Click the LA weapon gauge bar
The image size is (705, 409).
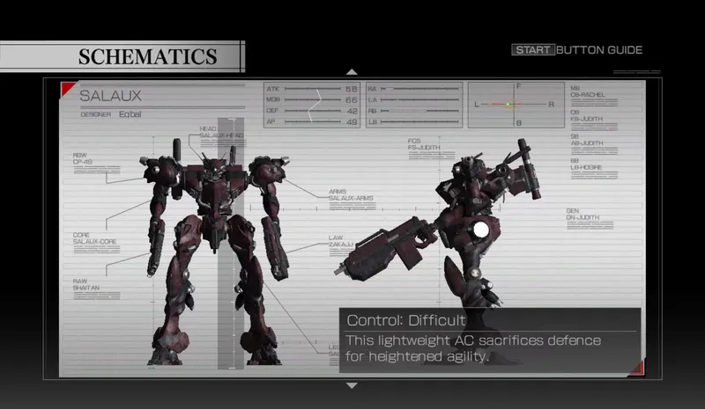pyautogui.click(x=419, y=99)
